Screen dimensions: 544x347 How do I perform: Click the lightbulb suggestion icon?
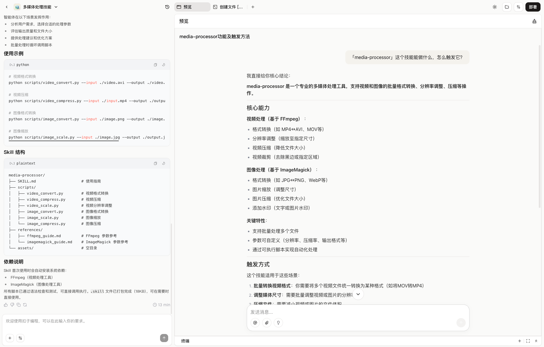pyautogui.click(x=278, y=323)
